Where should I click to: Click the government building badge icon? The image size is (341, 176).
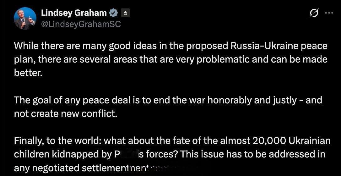(x=125, y=13)
